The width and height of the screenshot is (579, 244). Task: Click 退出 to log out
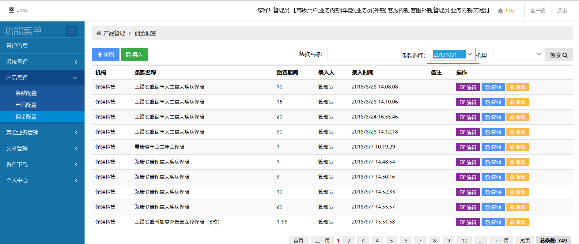click(562, 11)
